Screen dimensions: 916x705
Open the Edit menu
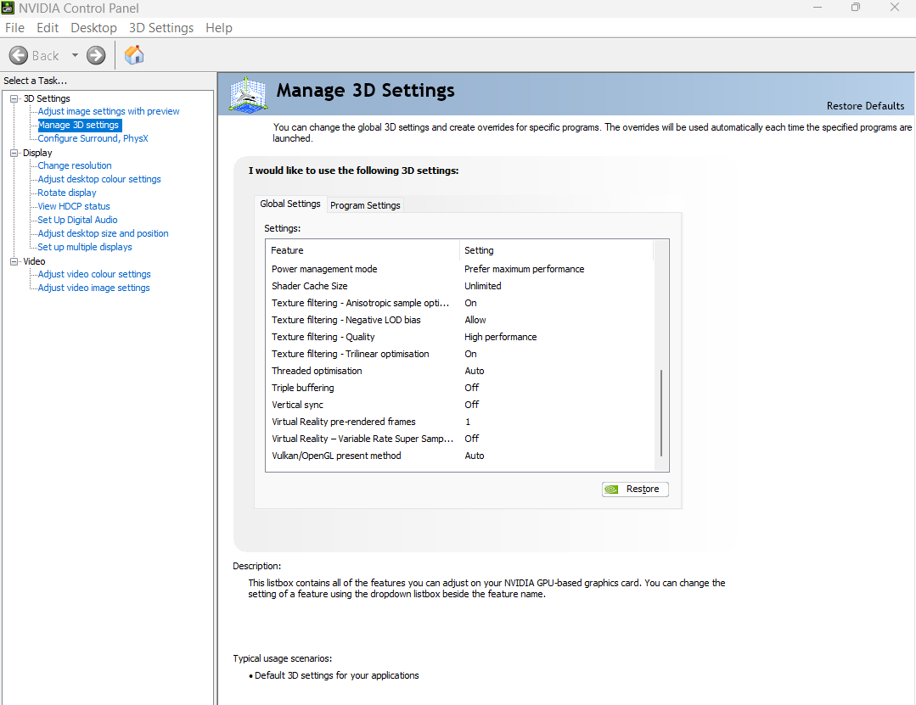(48, 28)
